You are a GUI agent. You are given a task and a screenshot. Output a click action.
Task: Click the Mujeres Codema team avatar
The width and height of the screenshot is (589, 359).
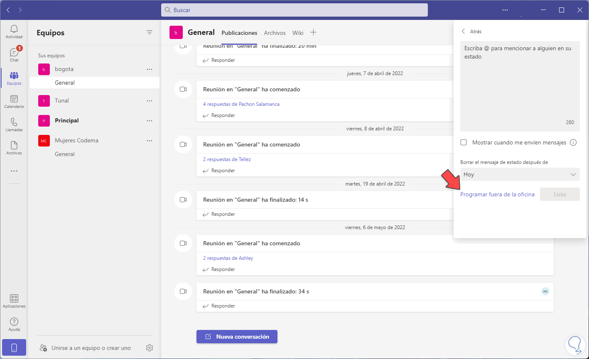(44, 141)
